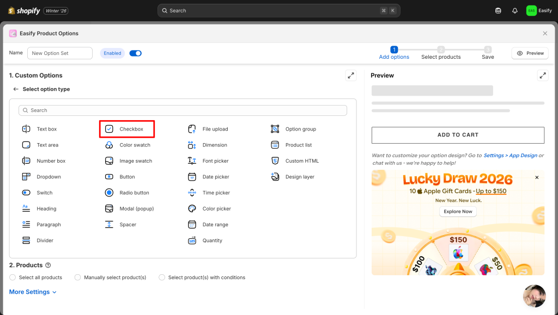558x315 pixels.
Task: Choose 'Manually select product(s)' radio option
Action: coord(78,277)
